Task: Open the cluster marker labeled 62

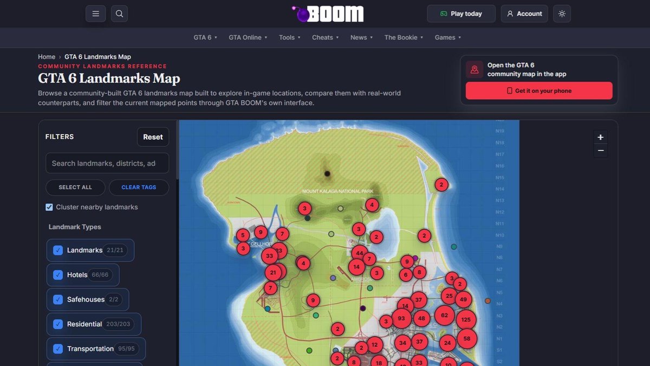Action: (444, 315)
